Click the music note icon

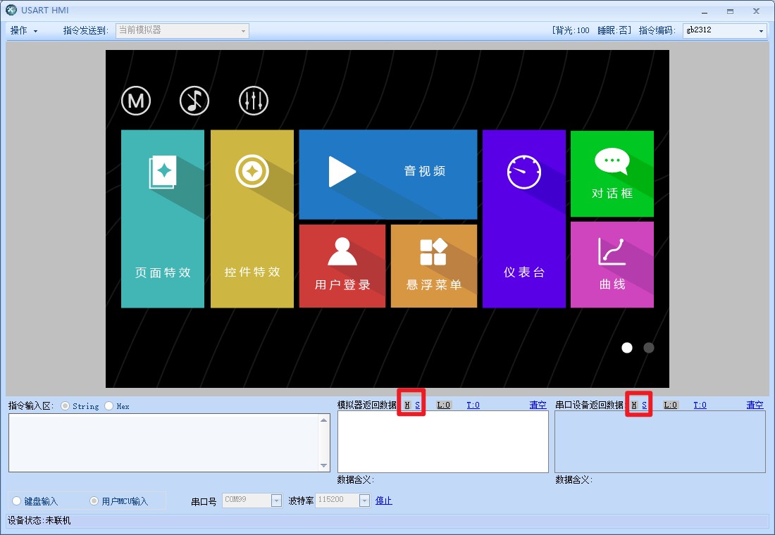coord(194,101)
